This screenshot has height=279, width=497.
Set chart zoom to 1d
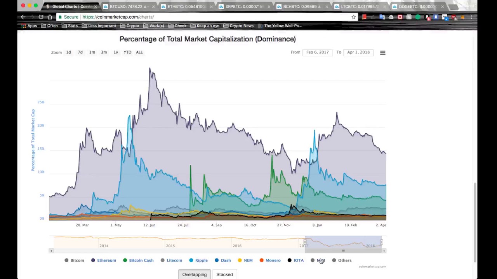tap(68, 52)
